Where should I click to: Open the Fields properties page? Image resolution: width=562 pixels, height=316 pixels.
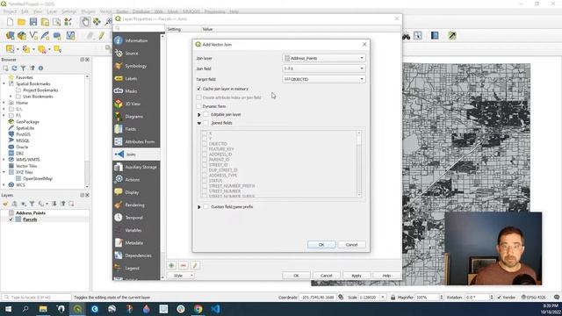[x=136, y=129]
